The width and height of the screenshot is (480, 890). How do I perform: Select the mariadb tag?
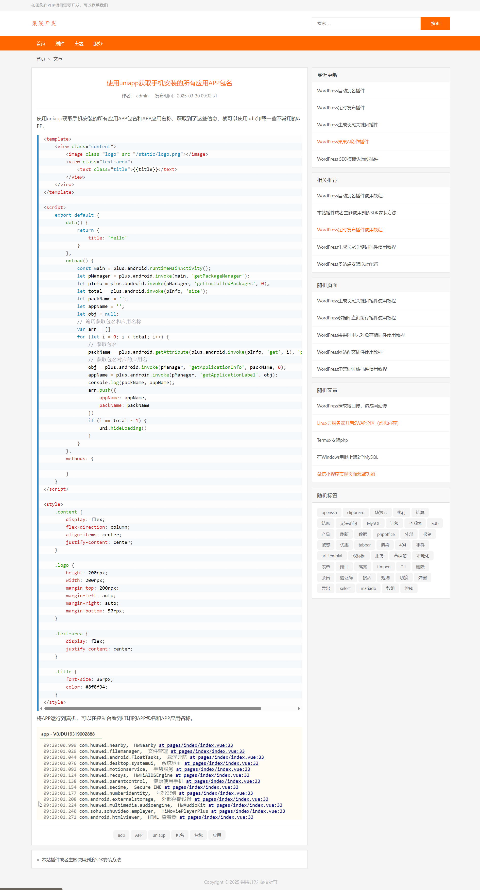coord(368,588)
